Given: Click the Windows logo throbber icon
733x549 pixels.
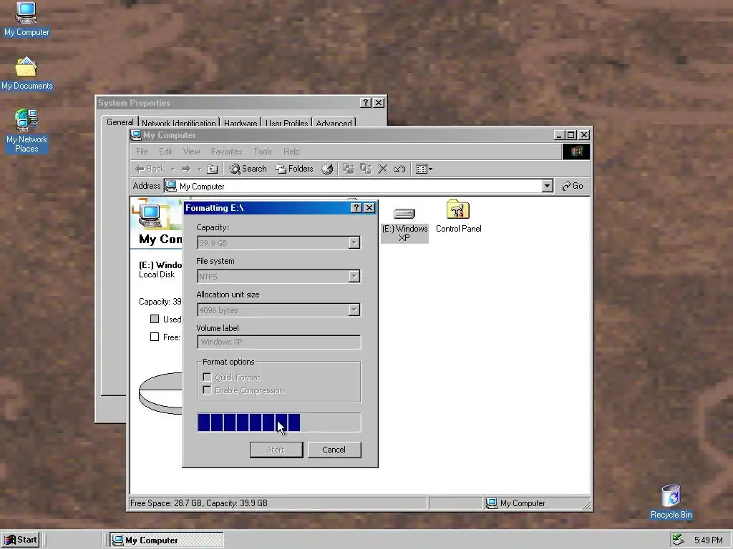Looking at the screenshot, I should tap(576, 152).
